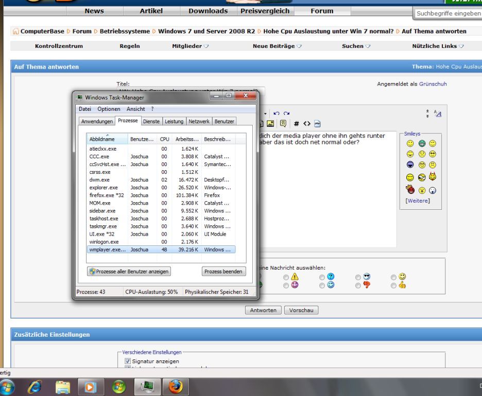The height and width of the screenshot is (396, 482).
Task: Insert the teal grinning smiley
Action: [422, 143]
